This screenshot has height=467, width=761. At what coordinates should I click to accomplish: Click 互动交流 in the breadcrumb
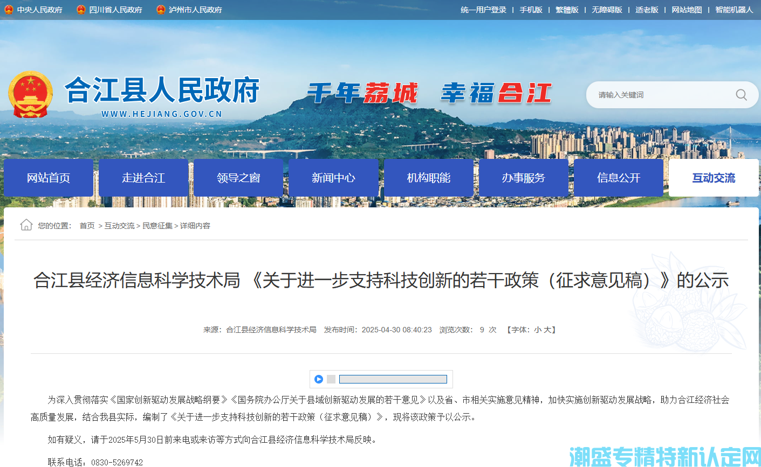(x=120, y=226)
